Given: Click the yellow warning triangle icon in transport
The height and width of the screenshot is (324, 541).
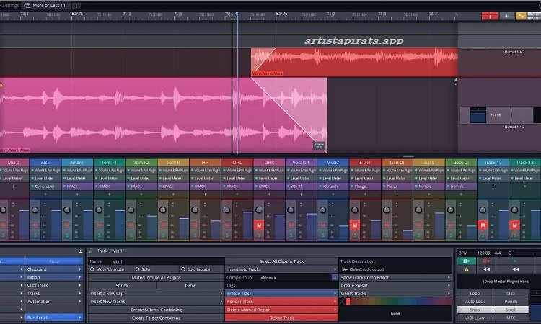Looking at the screenshot, I should (467, 269).
